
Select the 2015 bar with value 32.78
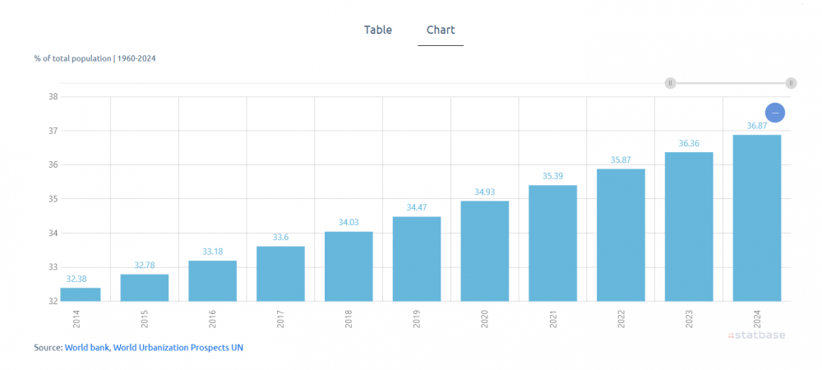(144, 287)
